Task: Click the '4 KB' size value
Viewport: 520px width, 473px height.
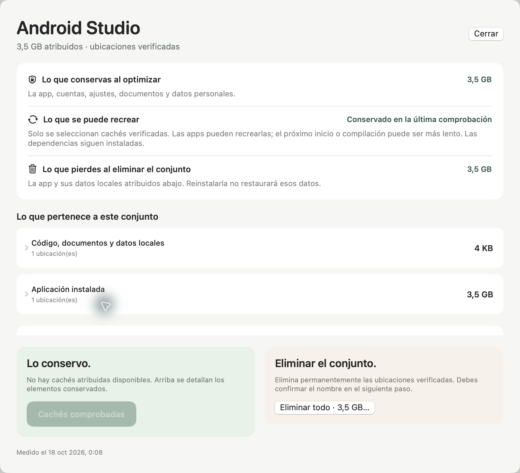Action: (x=484, y=248)
